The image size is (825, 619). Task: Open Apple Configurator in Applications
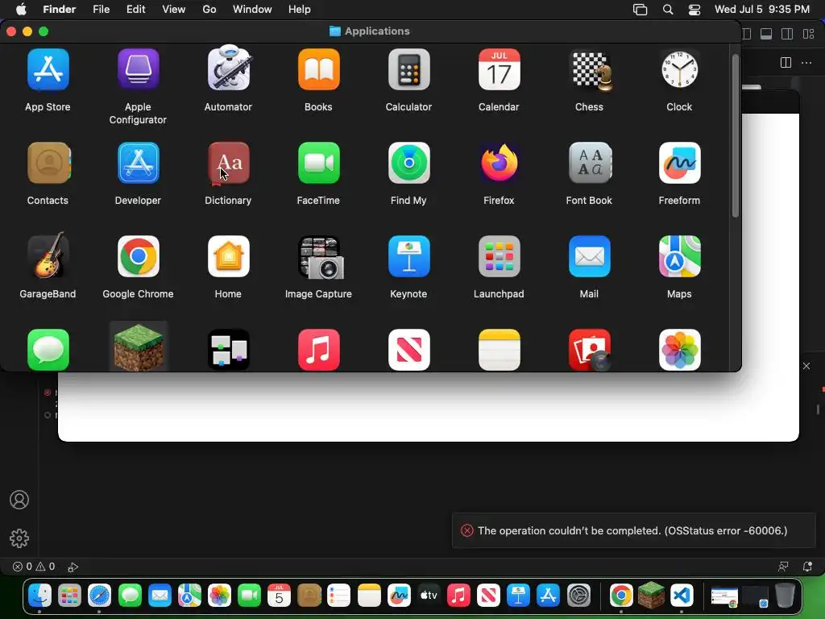(138, 69)
